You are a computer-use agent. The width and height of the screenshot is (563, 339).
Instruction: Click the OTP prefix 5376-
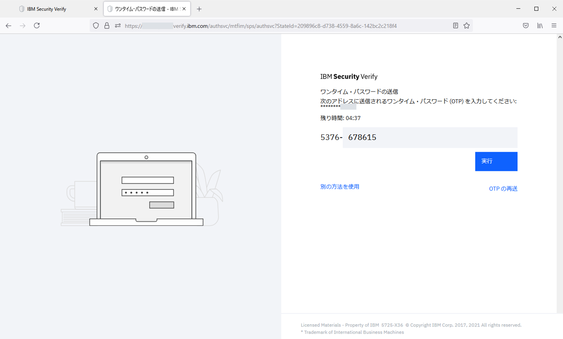point(331,137)
